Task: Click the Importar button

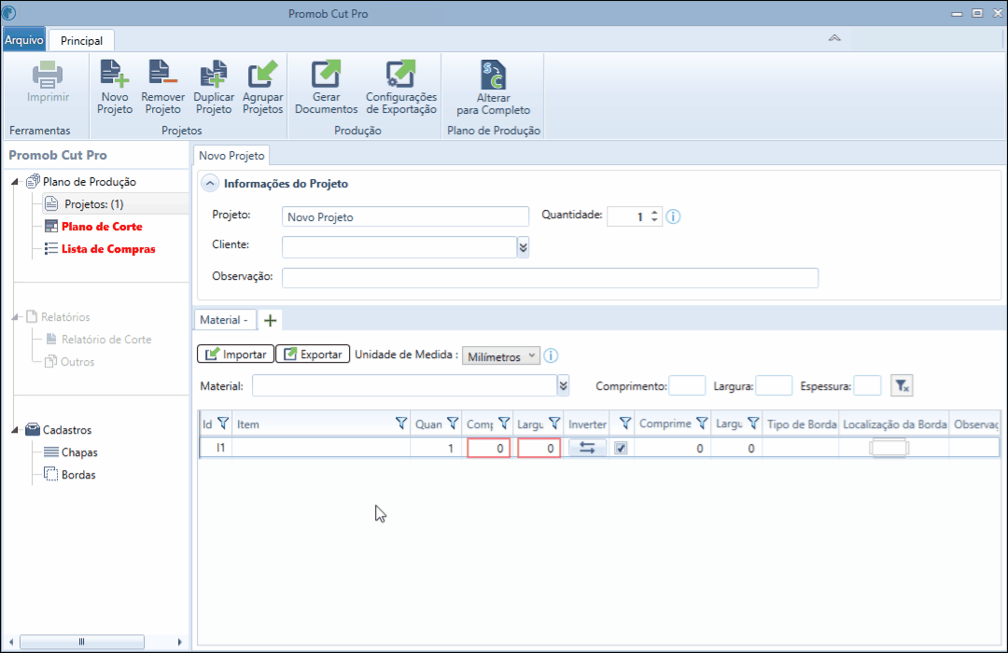Action: [236, 354]
